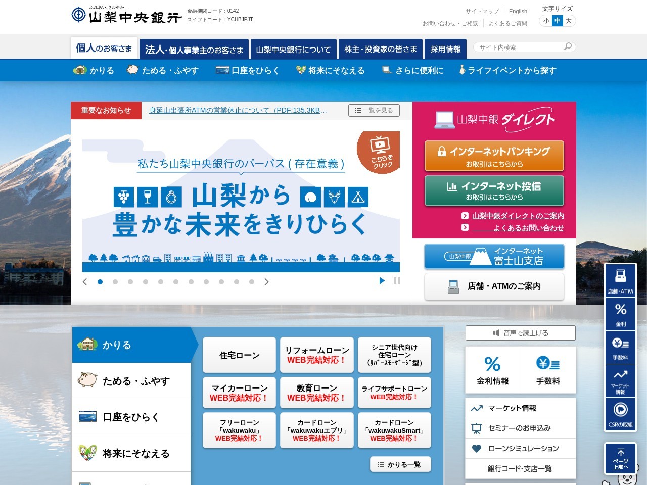Click the インターネット投信 button
This screenshot has height=485, width=647.
(494, 190)
